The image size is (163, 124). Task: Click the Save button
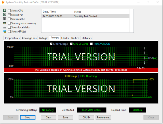pos(65,117)
